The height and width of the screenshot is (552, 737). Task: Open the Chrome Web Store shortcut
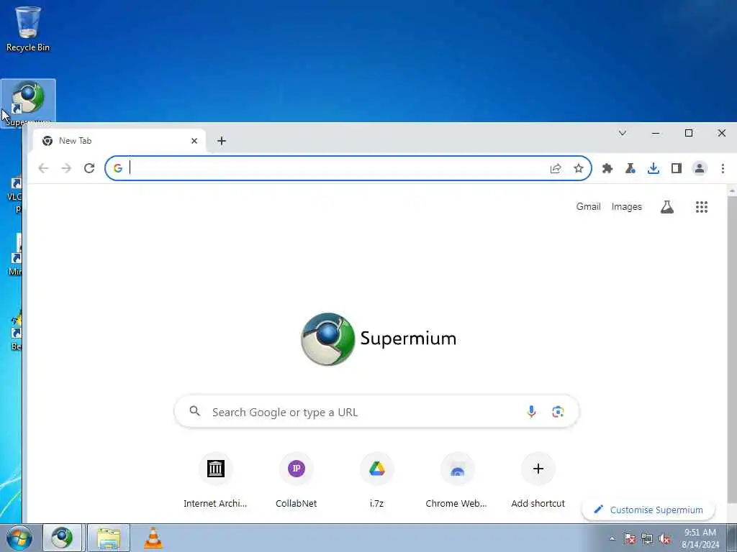pyautogui.click(x=457, y=480)
